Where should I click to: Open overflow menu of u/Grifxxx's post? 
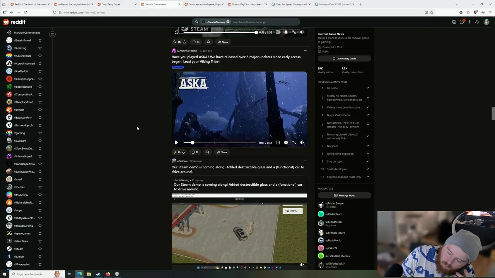[x=305, y=161]
